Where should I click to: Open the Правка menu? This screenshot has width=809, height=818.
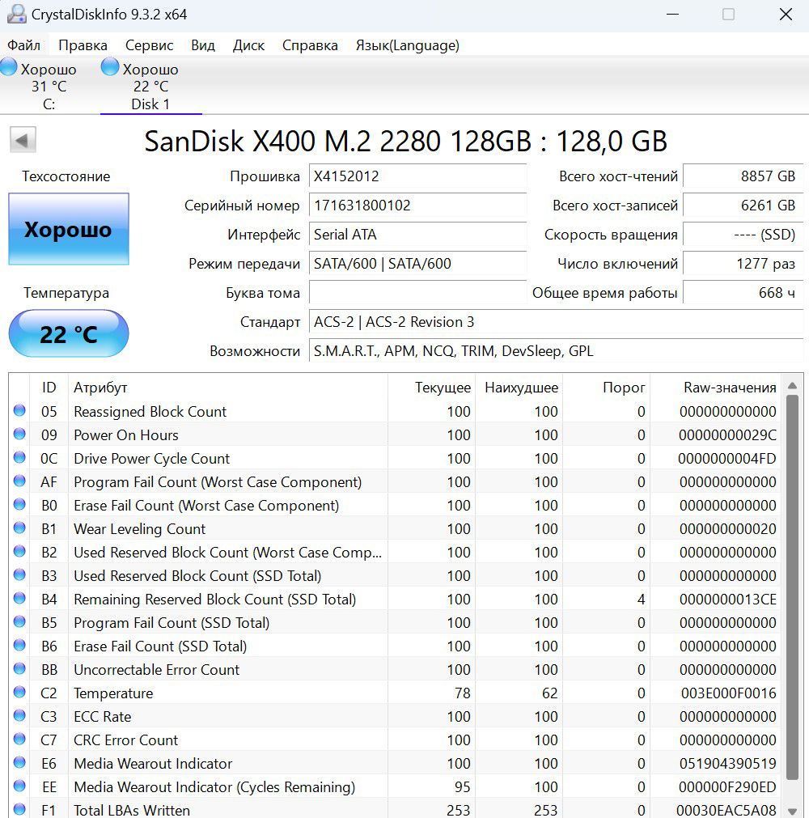[83, 45]
